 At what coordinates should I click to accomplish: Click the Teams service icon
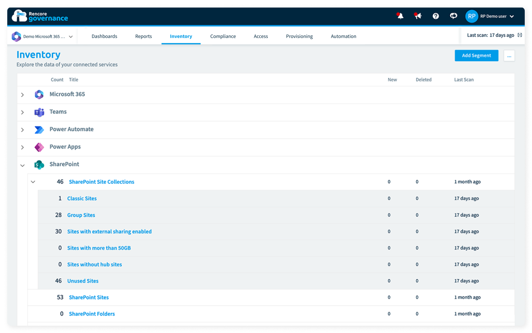click(39, 112)
